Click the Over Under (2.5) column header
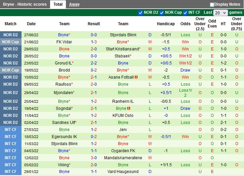This screenshot has height=176, width=244. click(x=200, y=24)
